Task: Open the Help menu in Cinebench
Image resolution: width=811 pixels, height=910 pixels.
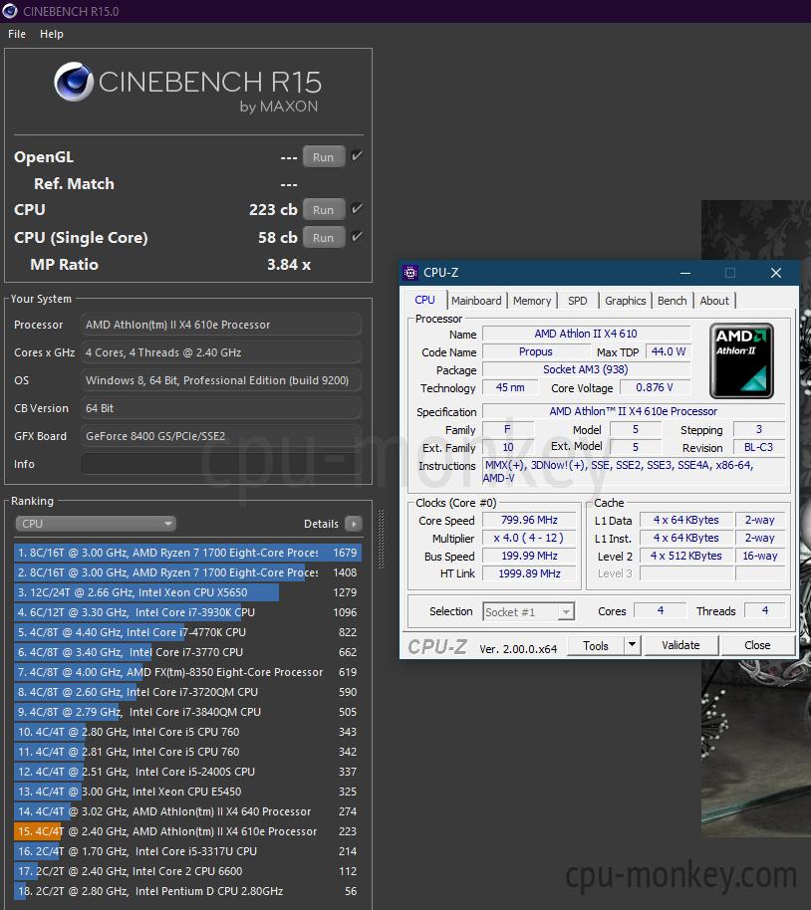Action: coord(52,34)
